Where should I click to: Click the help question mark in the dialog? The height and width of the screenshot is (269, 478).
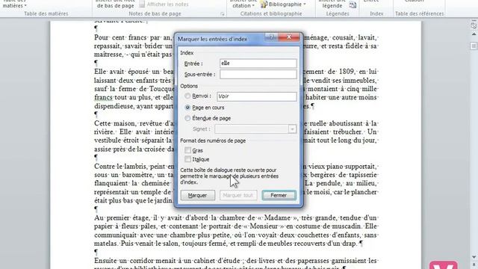(271, 37)
